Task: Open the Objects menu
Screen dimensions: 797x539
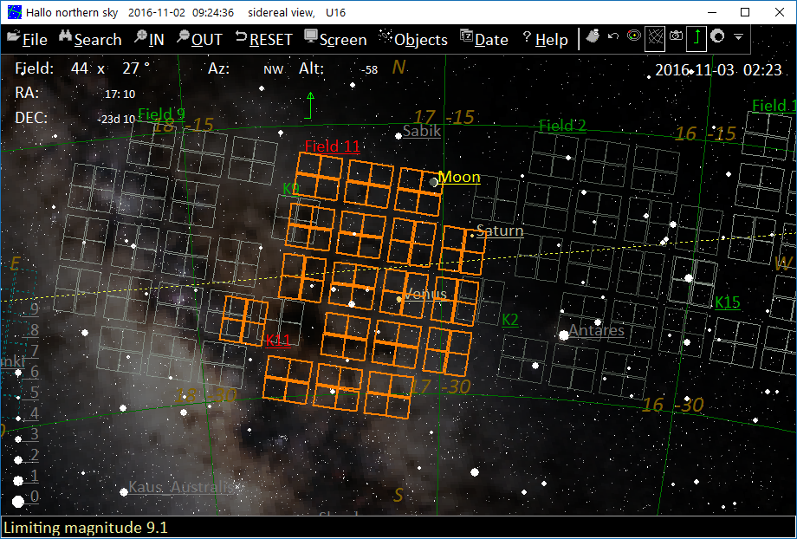Action: [414, 39]
